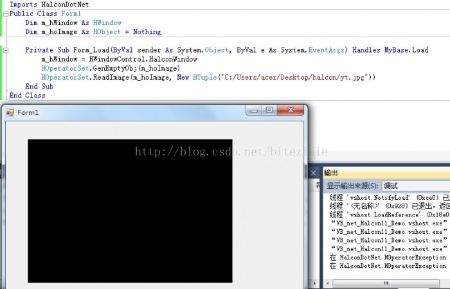This screenshot has height=289, width=450.
Task: Close the panel left of Output
Action: point(314,173)
